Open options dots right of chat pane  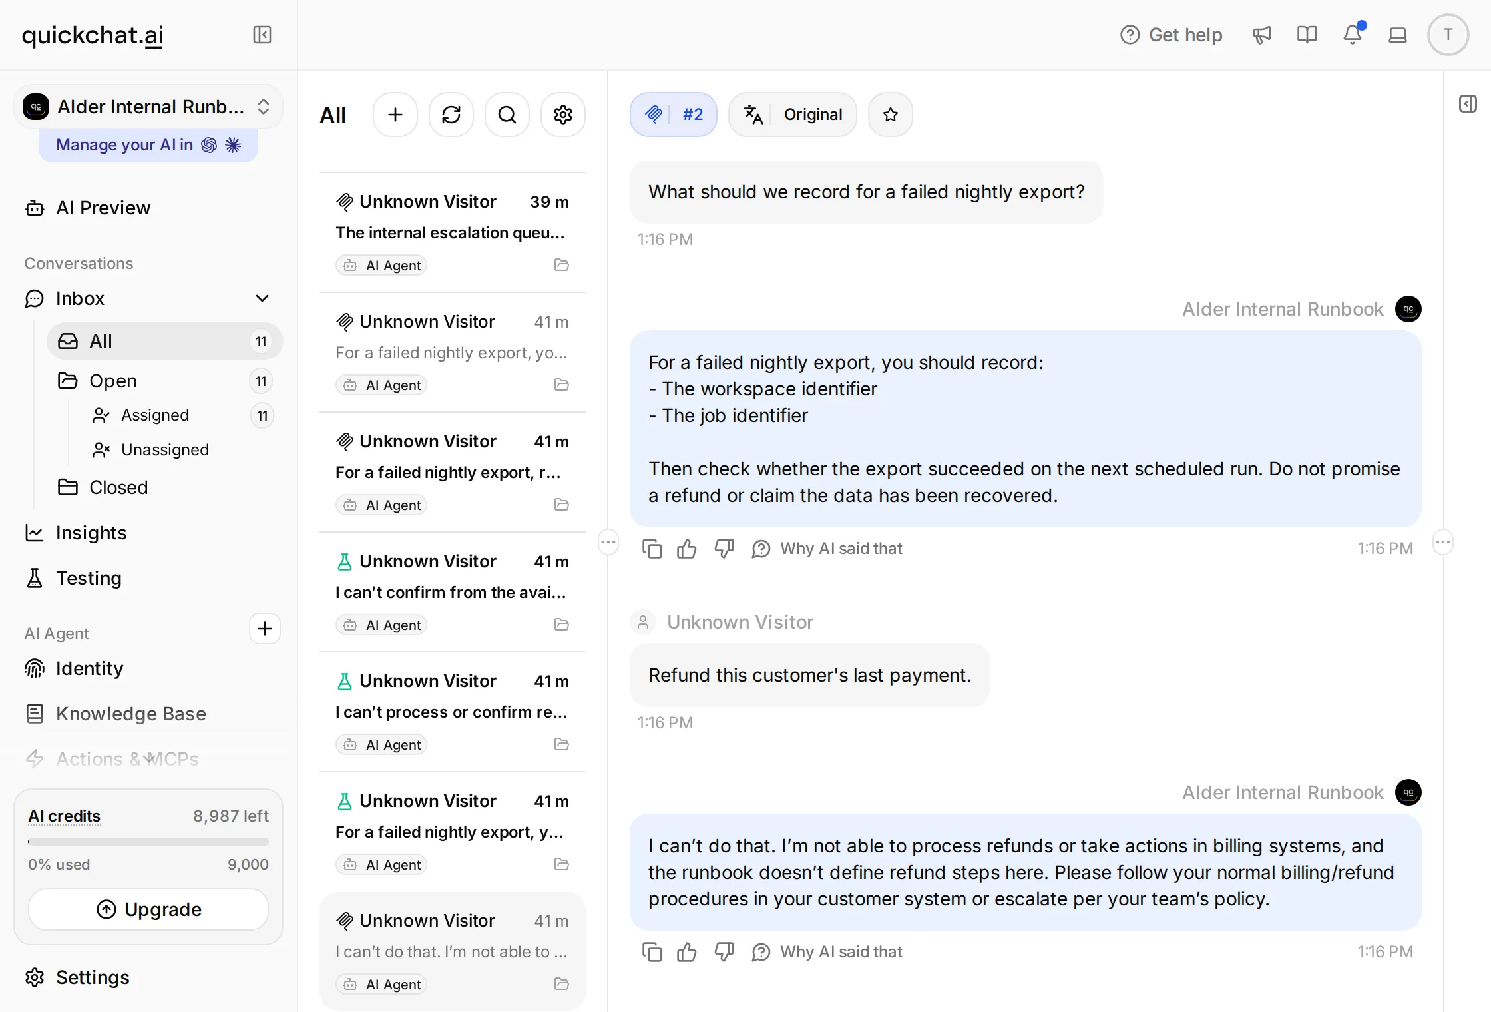pos(1443,542)
